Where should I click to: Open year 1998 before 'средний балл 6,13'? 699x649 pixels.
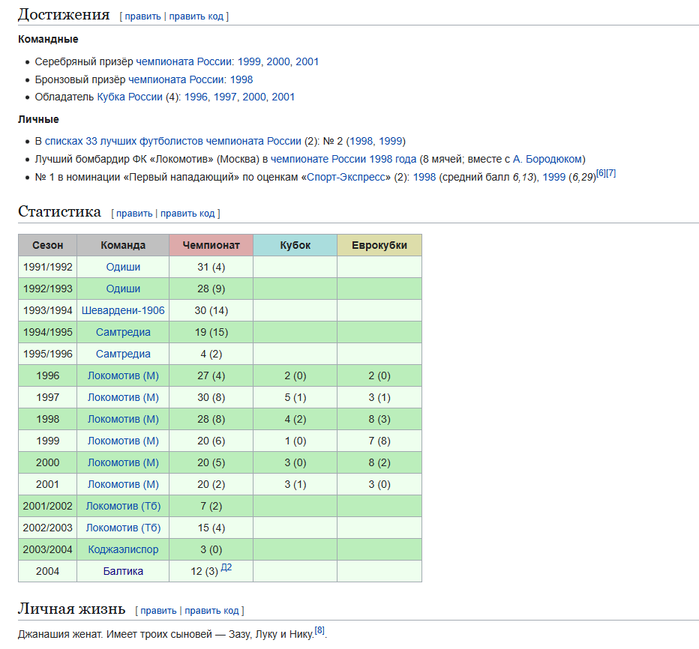pos(424,177)
